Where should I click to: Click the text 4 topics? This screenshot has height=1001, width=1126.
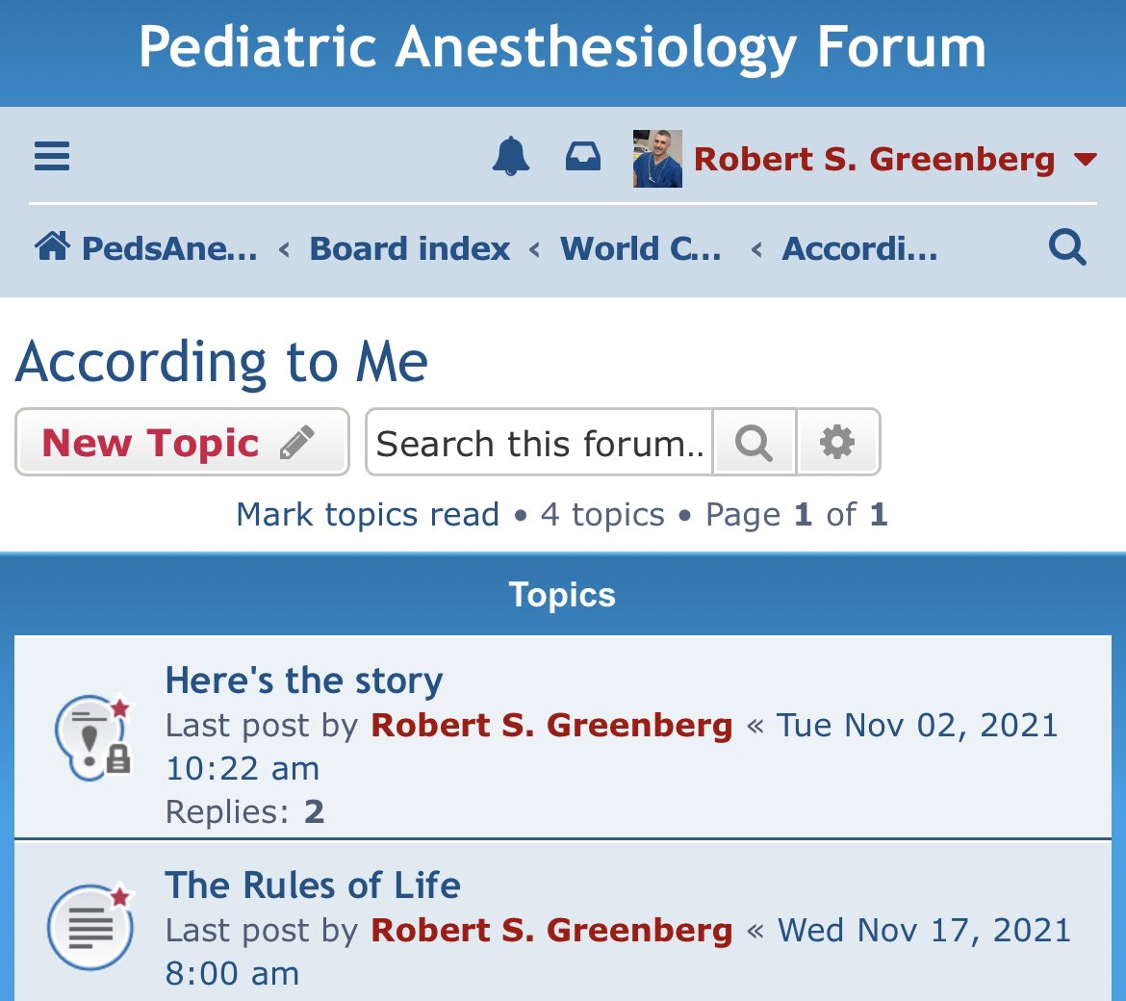(x=602, y=514)
